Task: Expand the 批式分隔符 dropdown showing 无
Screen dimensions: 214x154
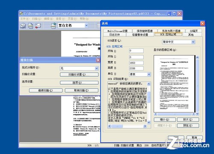Action: tap(97, 68)
